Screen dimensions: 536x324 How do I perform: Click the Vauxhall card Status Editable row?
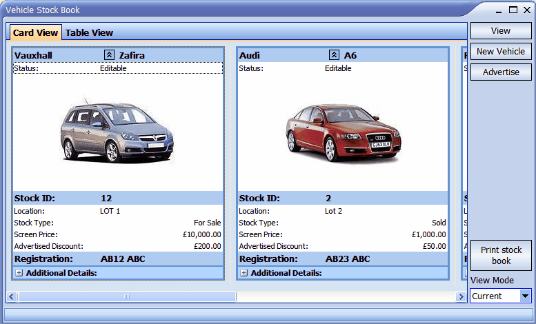pos(118,68)
